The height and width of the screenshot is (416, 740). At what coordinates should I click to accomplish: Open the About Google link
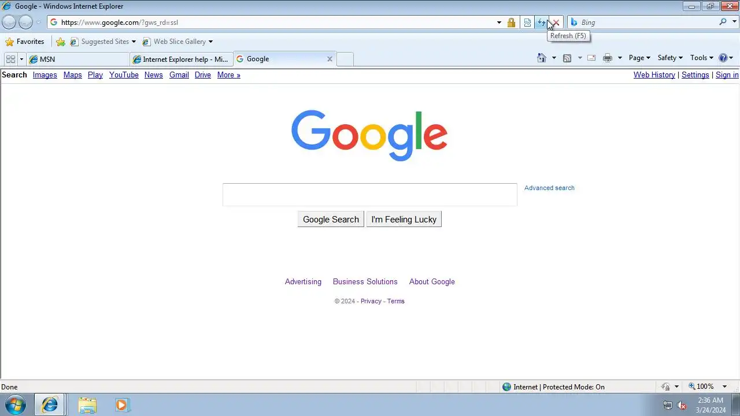point(432,282)
